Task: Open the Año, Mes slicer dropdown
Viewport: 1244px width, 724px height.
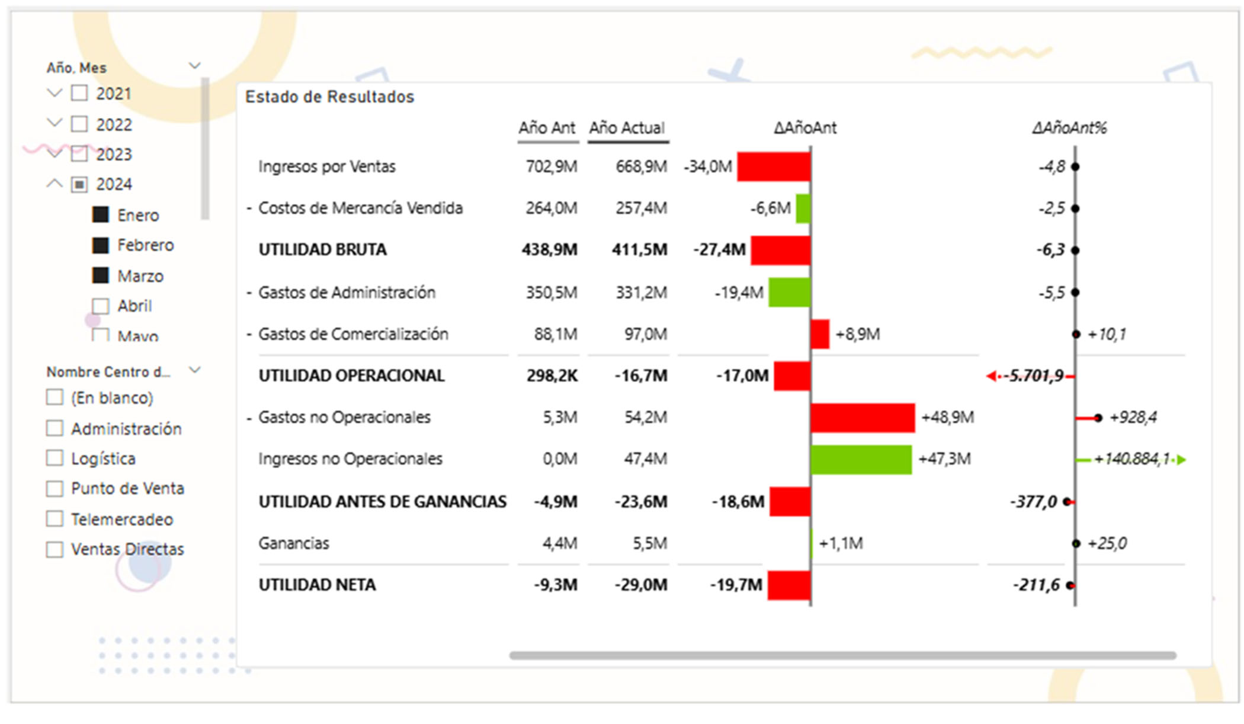Action: 194,66
